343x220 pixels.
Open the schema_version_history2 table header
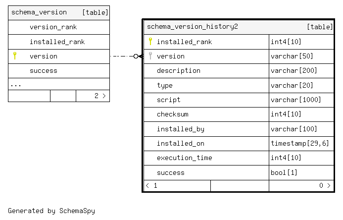[x=239, y=27]
